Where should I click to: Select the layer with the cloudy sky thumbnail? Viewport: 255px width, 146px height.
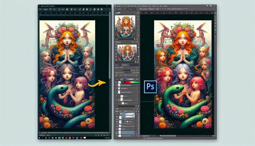point(128,115)
